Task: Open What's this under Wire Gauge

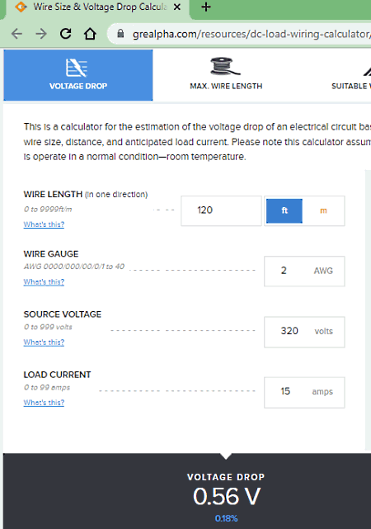Action: 44,281
